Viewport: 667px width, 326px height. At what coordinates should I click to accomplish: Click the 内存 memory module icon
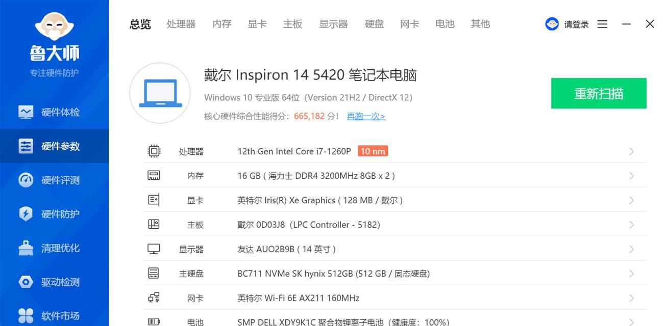[x=154, y=176]
